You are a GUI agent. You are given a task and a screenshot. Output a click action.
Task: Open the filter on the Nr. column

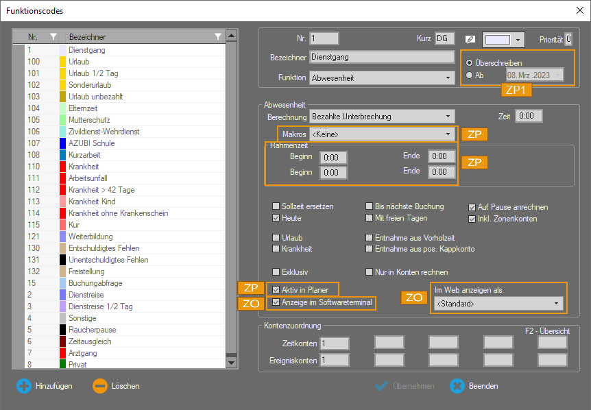click(53, 36)
